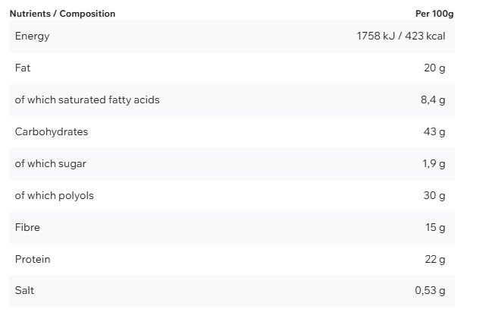Screen dimensions: 483x319
Task: Select the Energy row label
Action: pyautogui.click(x=32, y=36)
